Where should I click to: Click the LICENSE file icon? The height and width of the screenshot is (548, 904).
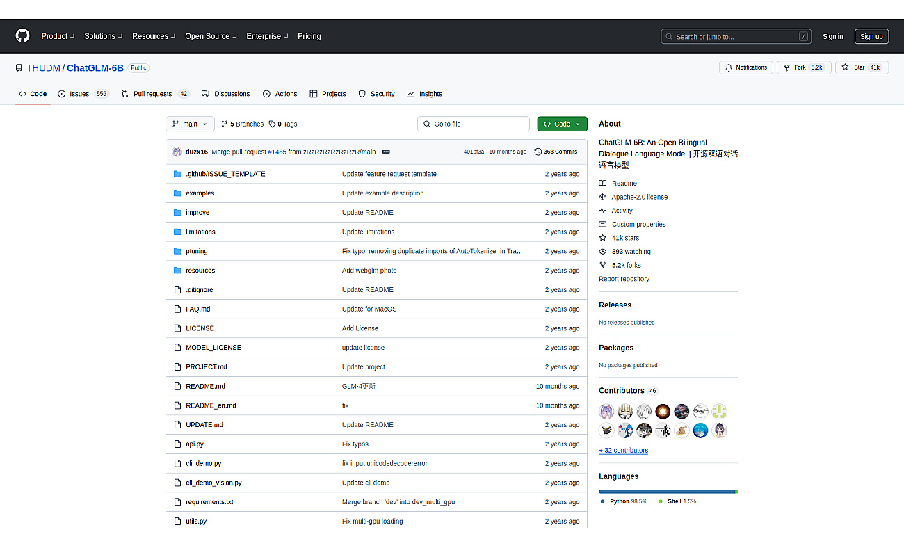pos(177,328)
